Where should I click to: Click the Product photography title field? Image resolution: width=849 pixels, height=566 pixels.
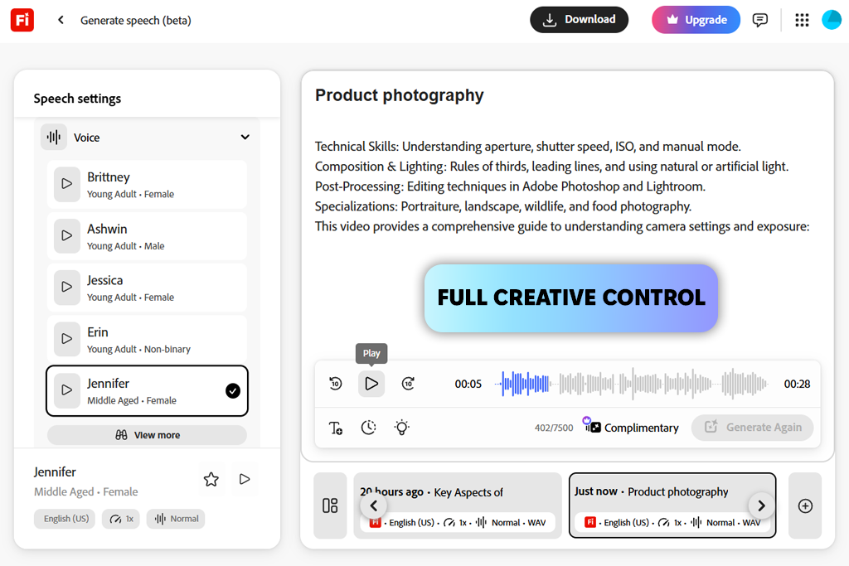tap(400, 95)
